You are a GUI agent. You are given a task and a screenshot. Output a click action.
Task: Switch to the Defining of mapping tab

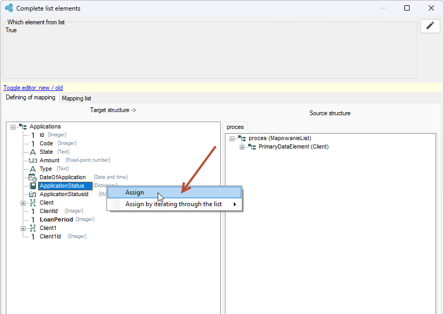31,97
